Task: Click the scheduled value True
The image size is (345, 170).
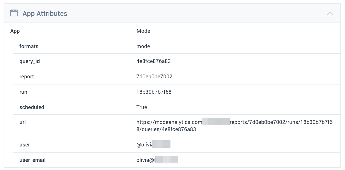Action: click(x=142, y=107)
